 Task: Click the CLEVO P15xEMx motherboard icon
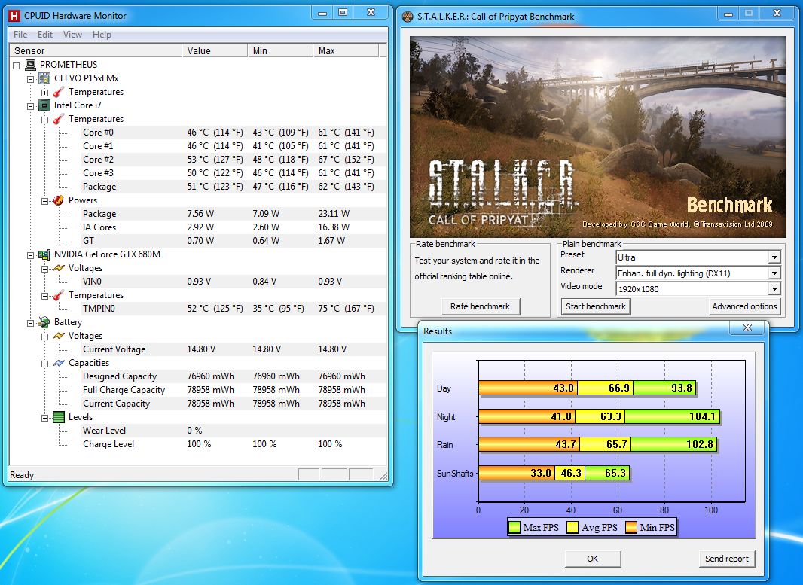point(44,78)
